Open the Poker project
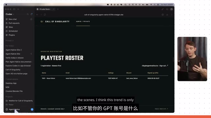 [10, 105]
